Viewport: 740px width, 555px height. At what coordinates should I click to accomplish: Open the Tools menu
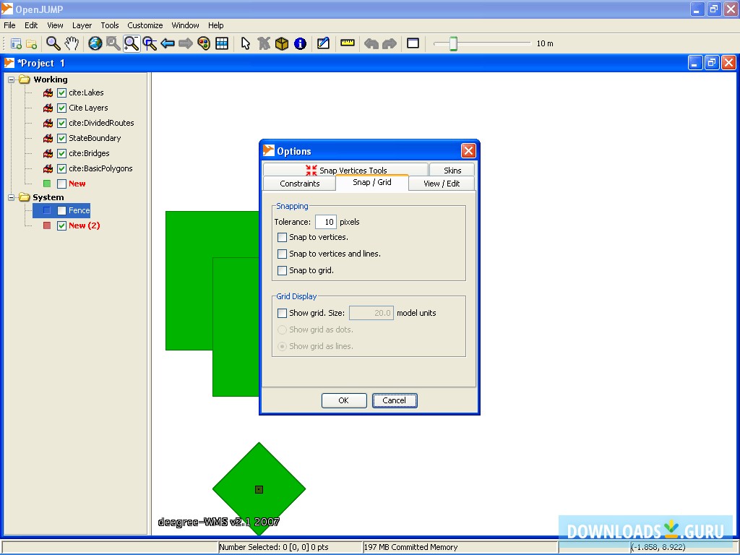click(110, 25)
